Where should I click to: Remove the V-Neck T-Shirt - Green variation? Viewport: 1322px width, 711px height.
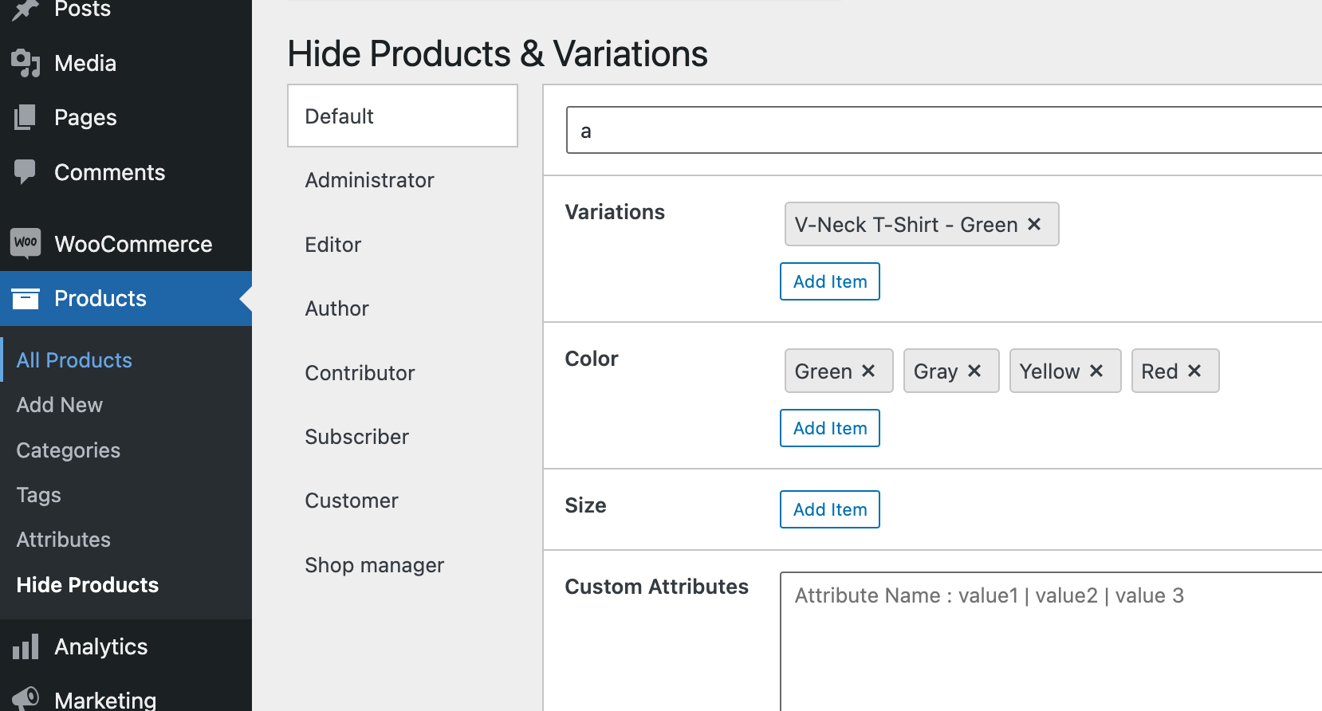coord(1034,225)
